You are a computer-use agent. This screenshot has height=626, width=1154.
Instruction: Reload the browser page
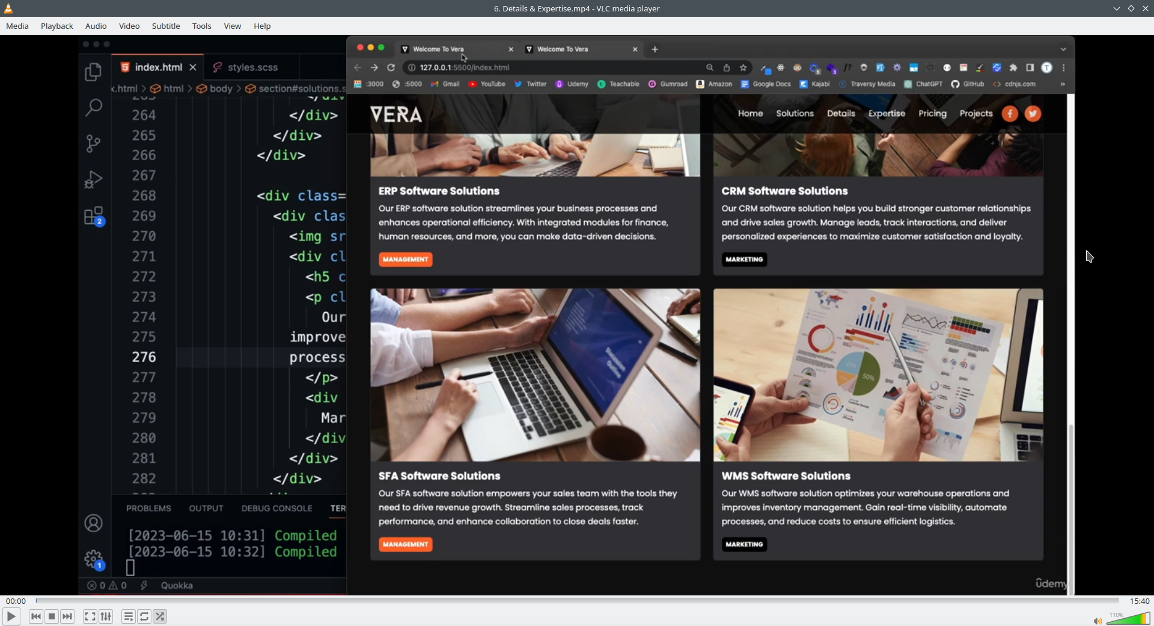coord(391,68)
